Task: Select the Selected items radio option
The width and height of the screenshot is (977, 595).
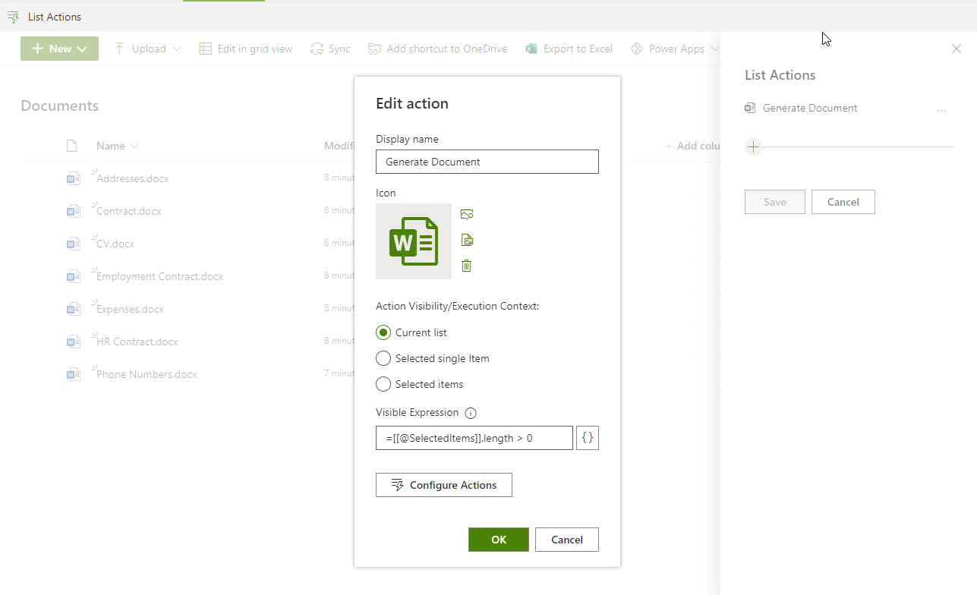Action: pyautogui.click(x=383, y=384)
